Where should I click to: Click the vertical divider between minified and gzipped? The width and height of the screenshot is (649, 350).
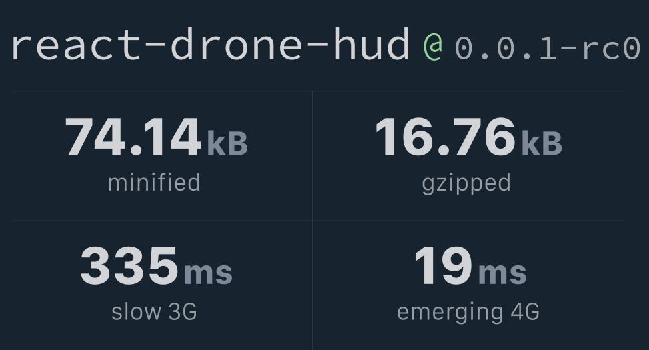click(x=313, y=156)
